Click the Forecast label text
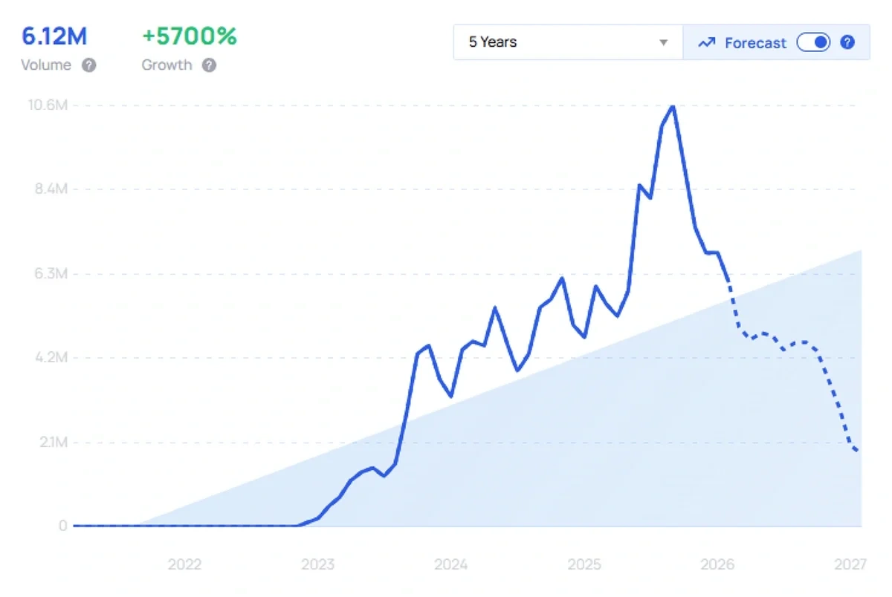This screenshot has height=597, width=892. click(x=756, y=42)
